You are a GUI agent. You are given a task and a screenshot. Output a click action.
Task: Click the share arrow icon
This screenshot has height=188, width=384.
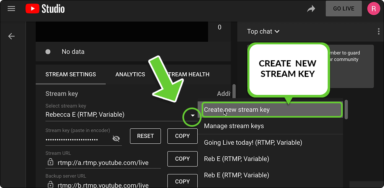point(311,9)
